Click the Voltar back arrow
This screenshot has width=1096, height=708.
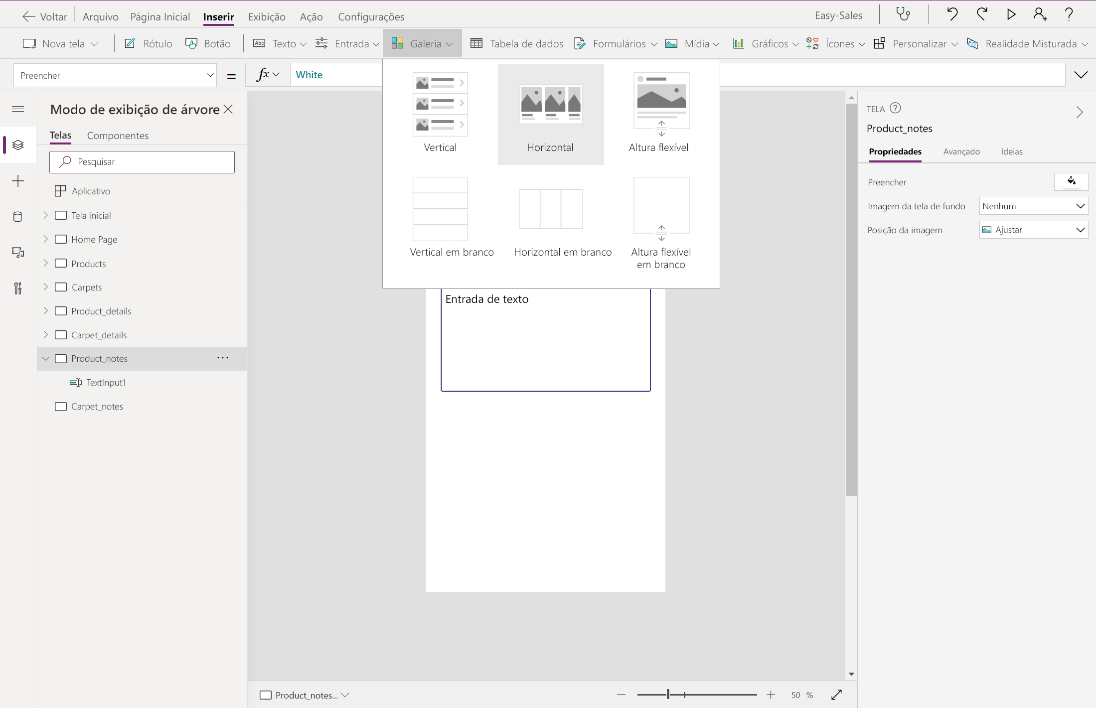(28, 16)
